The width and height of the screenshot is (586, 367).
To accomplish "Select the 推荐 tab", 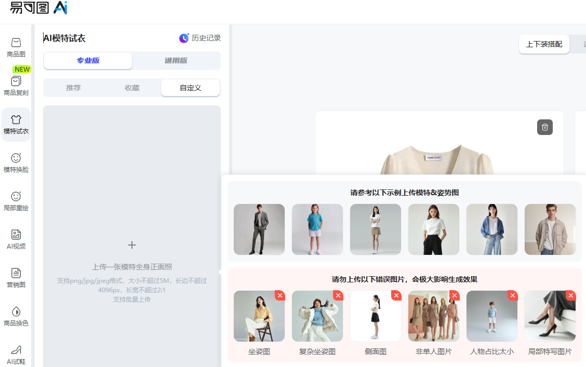I will point(73,88).
